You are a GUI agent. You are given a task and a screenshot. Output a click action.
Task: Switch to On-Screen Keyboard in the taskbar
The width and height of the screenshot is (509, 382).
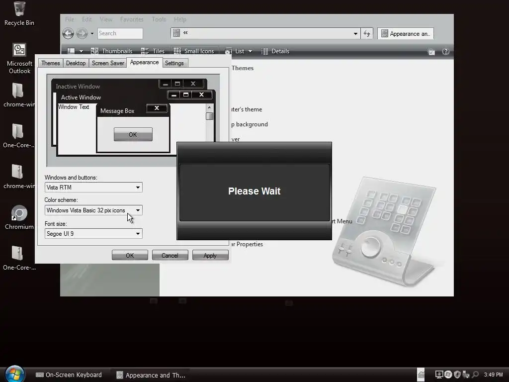coord(69,375)
